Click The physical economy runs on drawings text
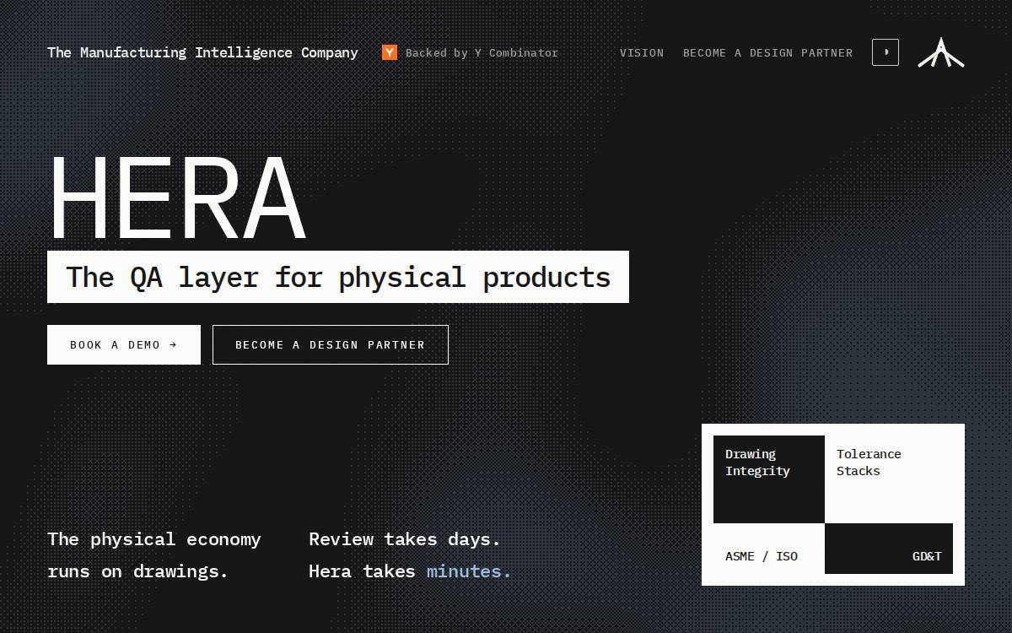The height and width of the screenshot is (633, 1012). 154,555
